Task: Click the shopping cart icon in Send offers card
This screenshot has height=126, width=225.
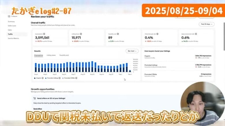Action: [x=35, y=98]
